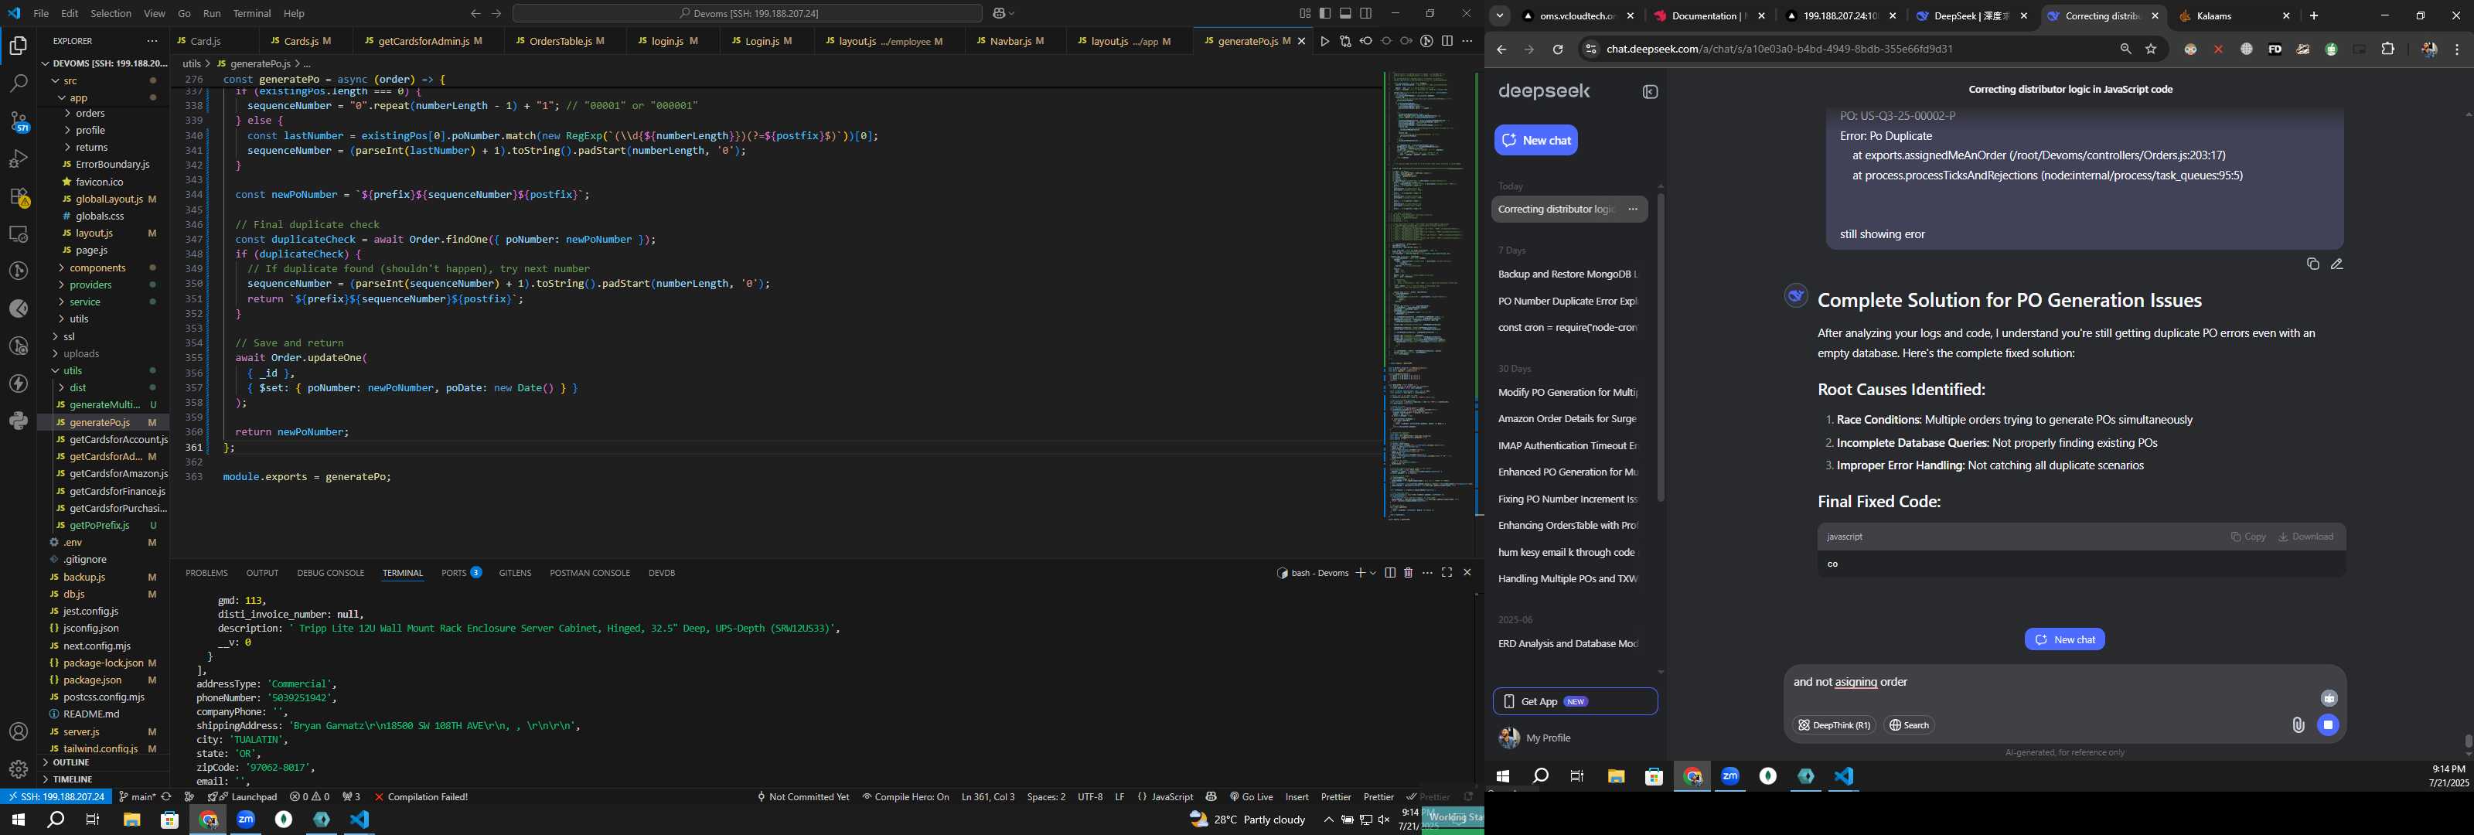Screen dimensions: 2474x835
Task: Open more actions in the VS Code editor toolbar
Action: click(1467, 41)
